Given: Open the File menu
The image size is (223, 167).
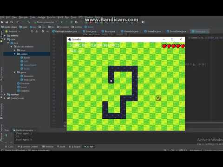Looking at the screenshot, I should coord(2,17).
